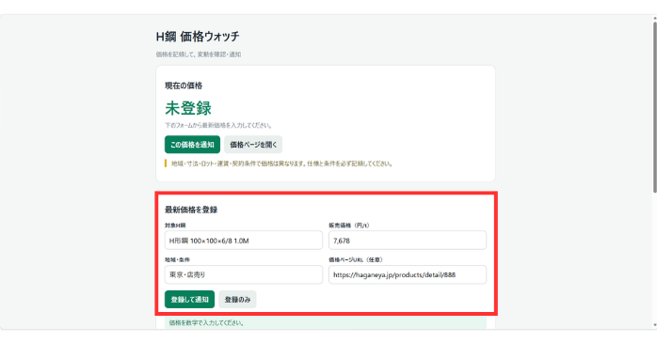
Task: Focus the 販売価格 input containing 7,678
Action: 408,241
